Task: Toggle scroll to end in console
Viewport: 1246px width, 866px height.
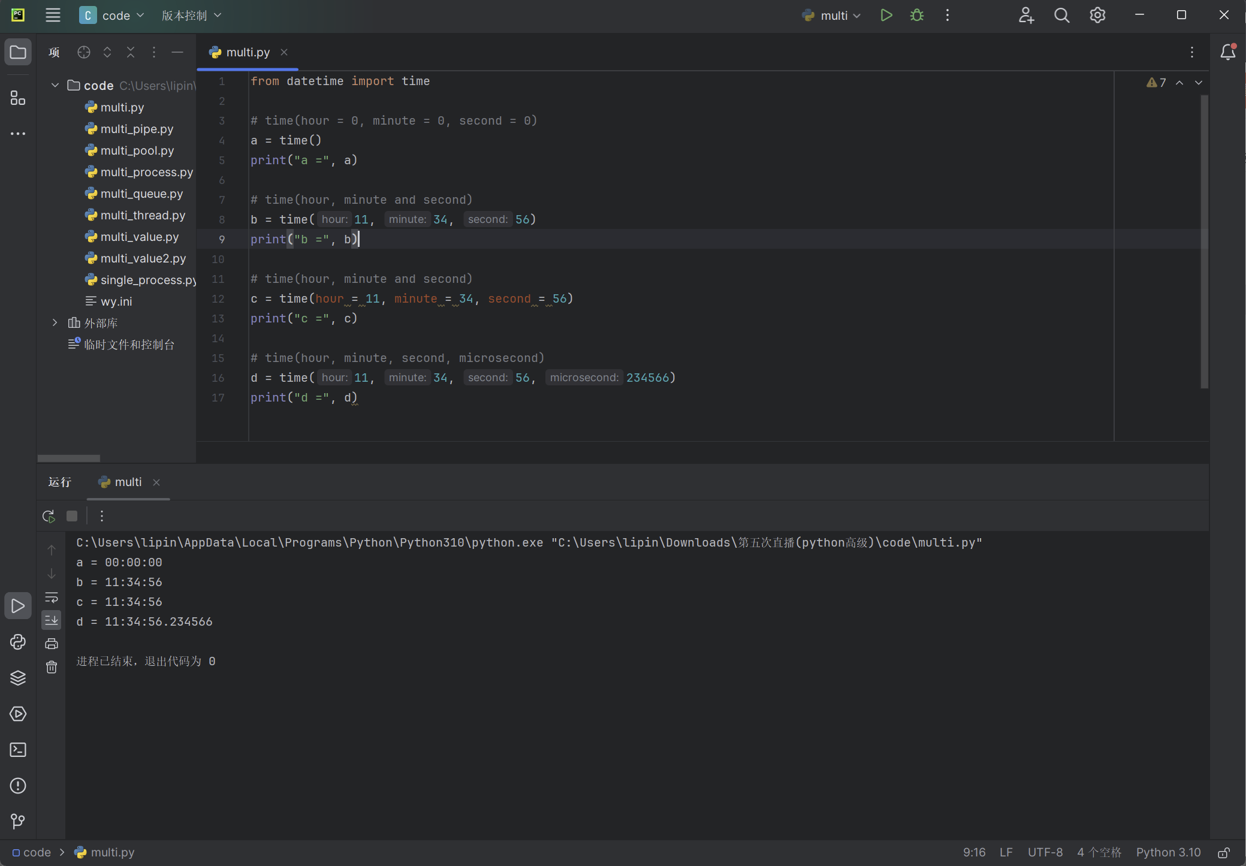Action: (x=52, y=620)
